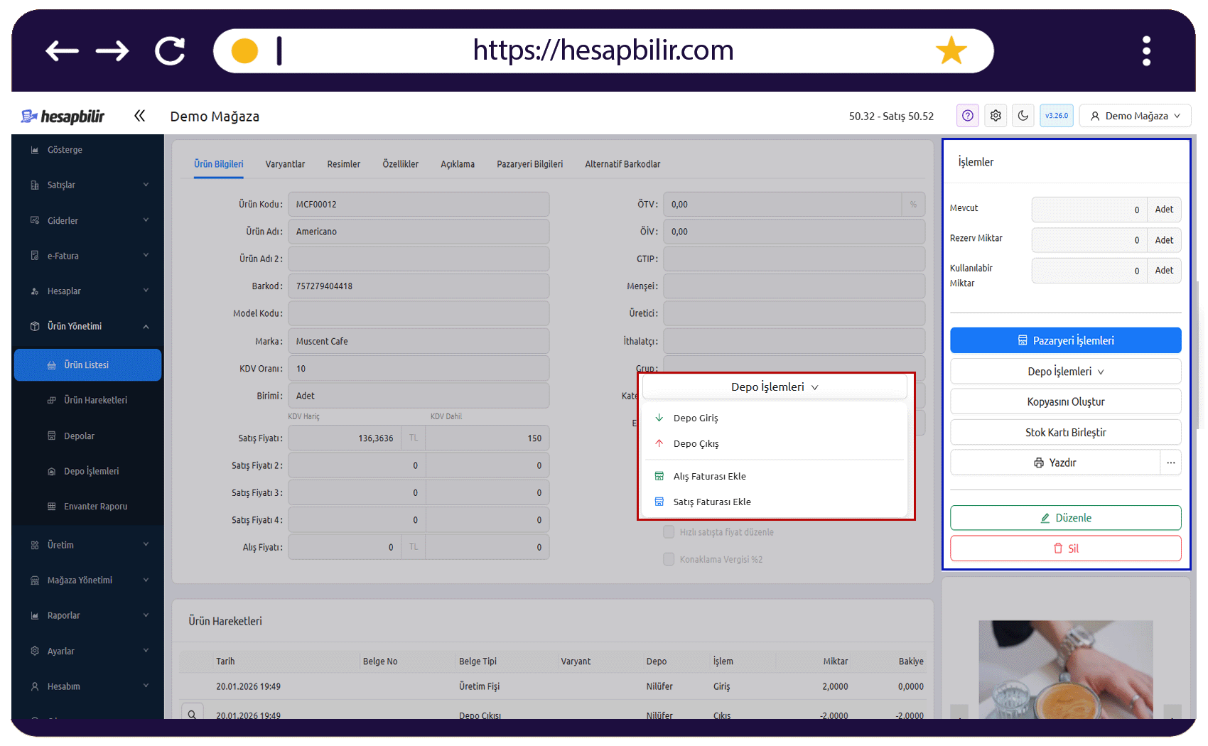
Task: Check Hızlı satışta fiyat düzenle checkbox
Action: 669,532
